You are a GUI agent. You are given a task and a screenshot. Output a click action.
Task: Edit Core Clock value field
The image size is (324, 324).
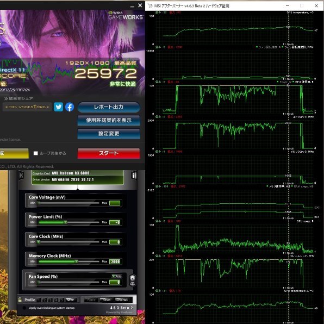point(115,242)
